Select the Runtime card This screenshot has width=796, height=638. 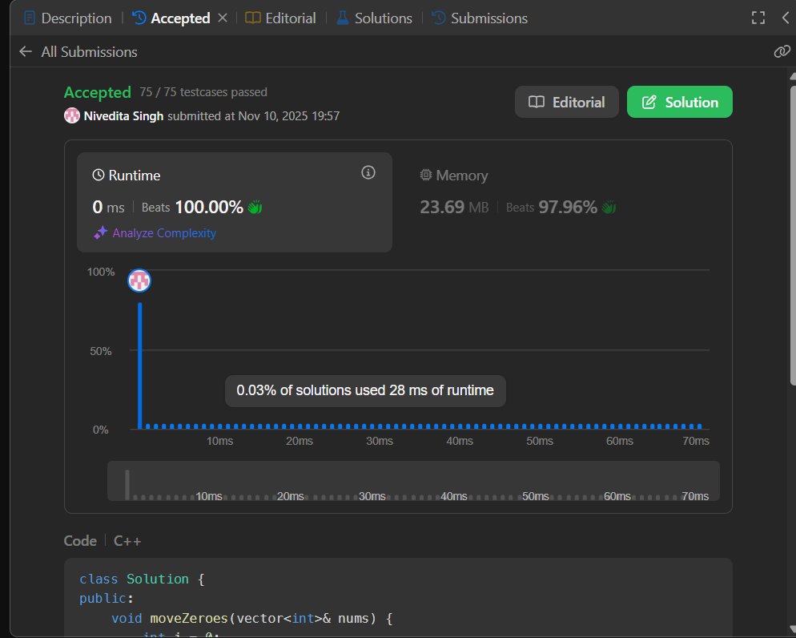235,202
